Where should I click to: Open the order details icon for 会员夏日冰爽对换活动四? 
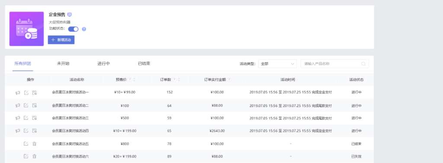click(35, 131)
